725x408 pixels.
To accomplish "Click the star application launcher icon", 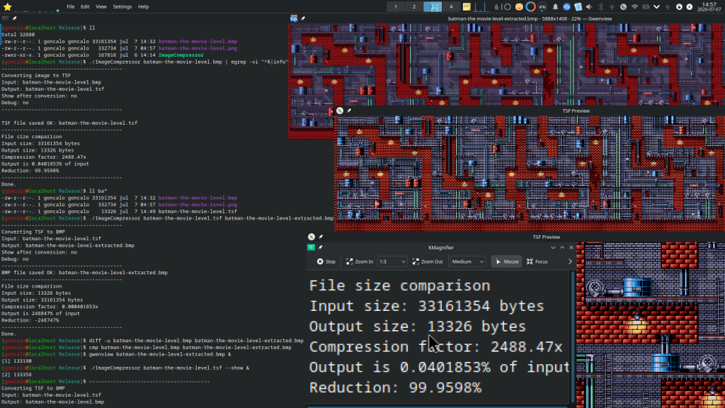I will [7, 6].
